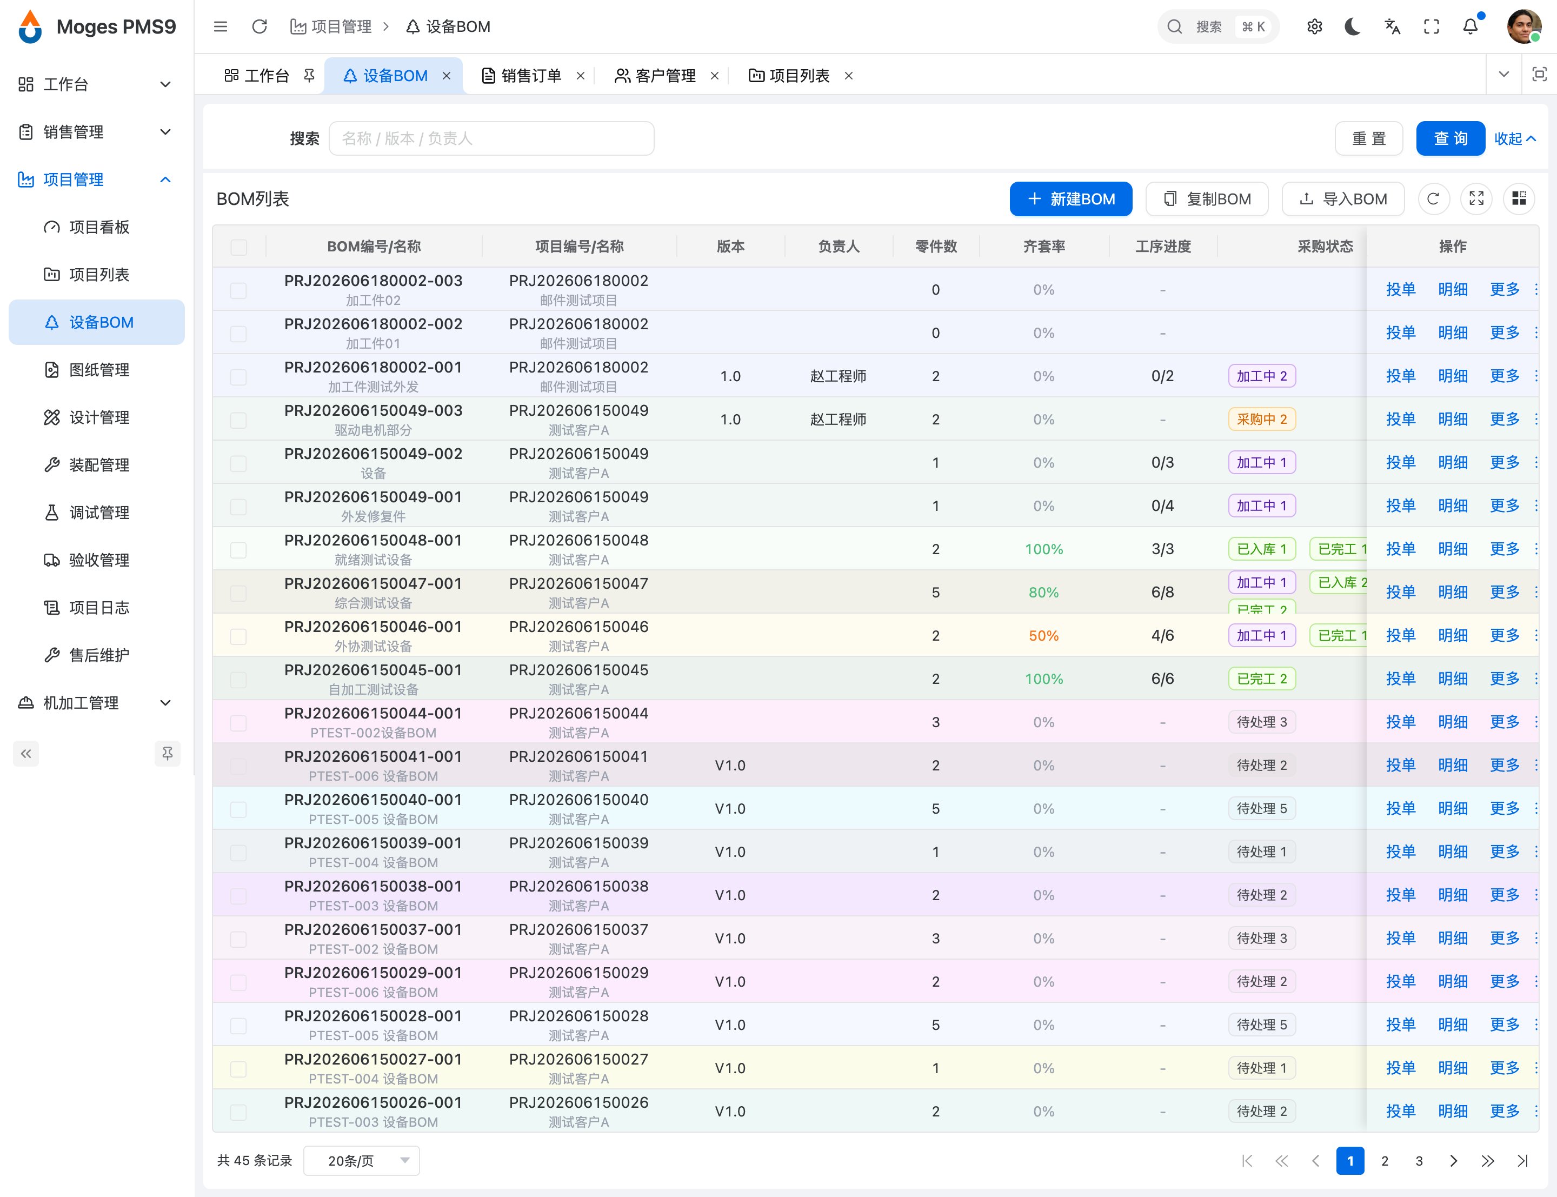Toggle the hamburger sidebar menu icon
Image resolution: width=1557 pixels, height=1197 pixels.
point(220,26)
